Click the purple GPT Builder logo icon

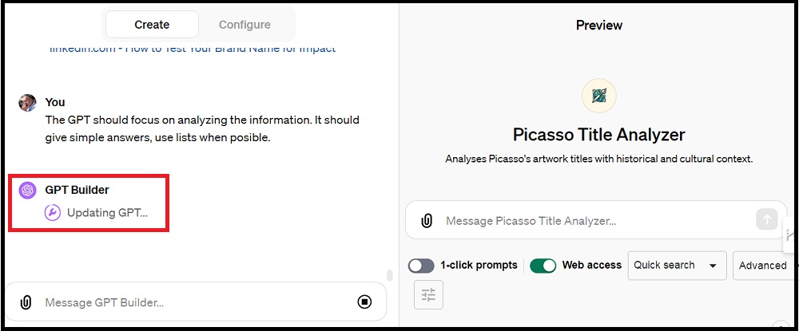click(x=27, y=190)
